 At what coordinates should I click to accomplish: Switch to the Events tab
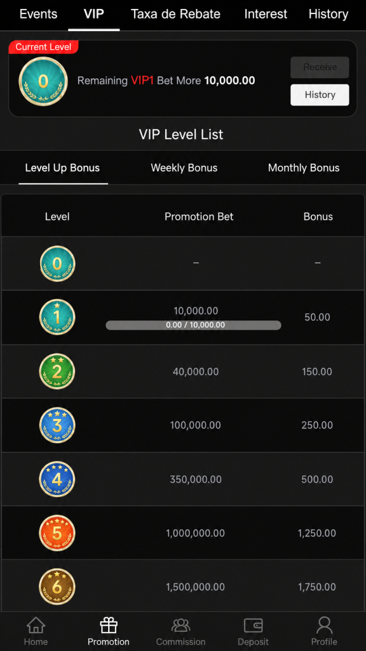click(x=38, y=14)
